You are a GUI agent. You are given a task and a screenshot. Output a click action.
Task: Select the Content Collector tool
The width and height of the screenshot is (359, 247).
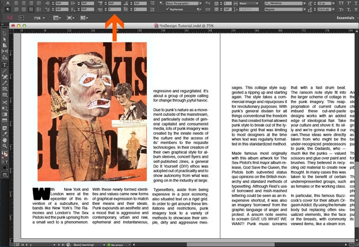pos(5,57)
